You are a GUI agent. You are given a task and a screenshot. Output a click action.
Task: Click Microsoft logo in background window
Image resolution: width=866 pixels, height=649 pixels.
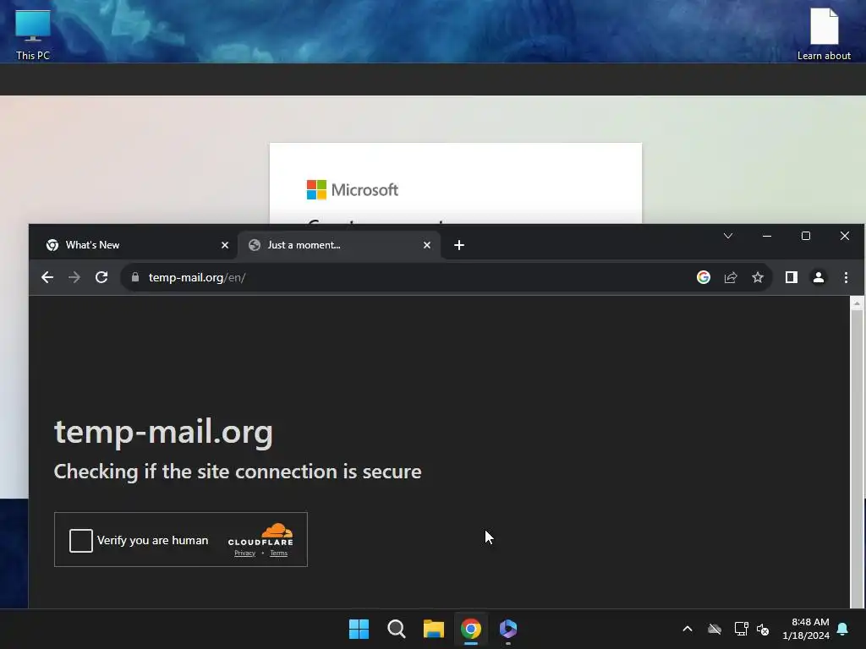pyautogui.click(x=353, y=190)
